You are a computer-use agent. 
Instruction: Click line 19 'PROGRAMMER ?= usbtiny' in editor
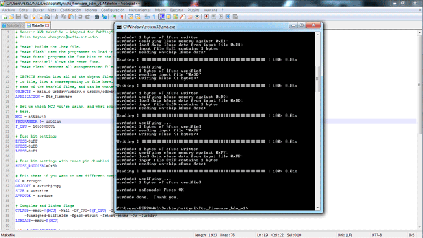point(38,121)
